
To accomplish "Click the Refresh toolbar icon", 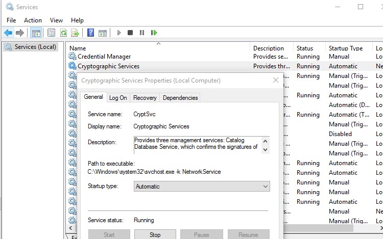I will click(63, 33).
